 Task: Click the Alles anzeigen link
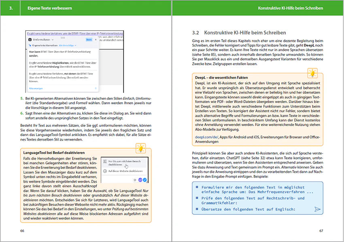pyautogui.click(x=36, y=88)
